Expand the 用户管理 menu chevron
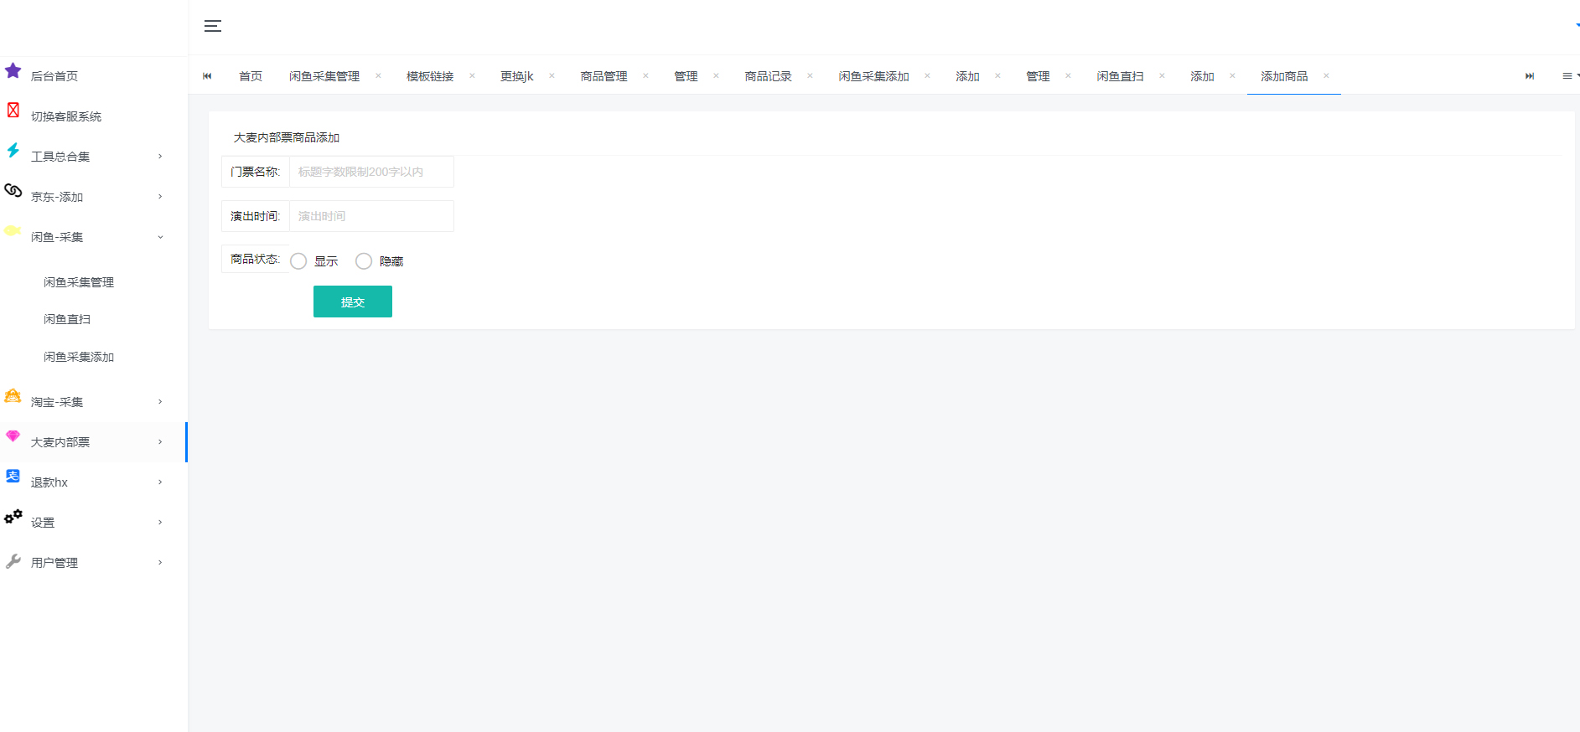This screenshot has height=732, width=1580. [x=160, y=563]
